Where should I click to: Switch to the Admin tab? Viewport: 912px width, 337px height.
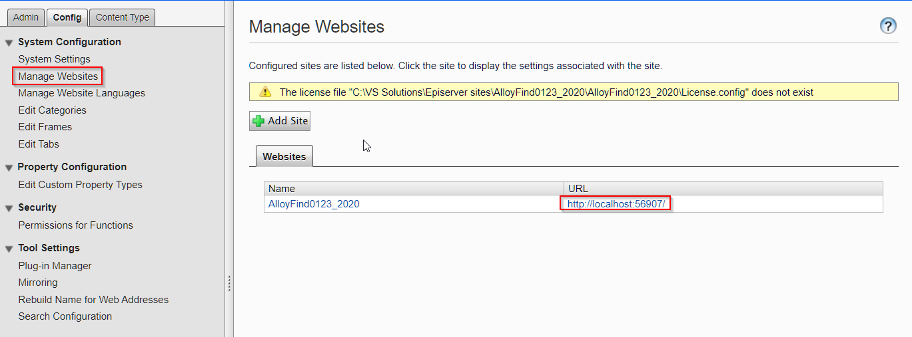click(26, 17)
